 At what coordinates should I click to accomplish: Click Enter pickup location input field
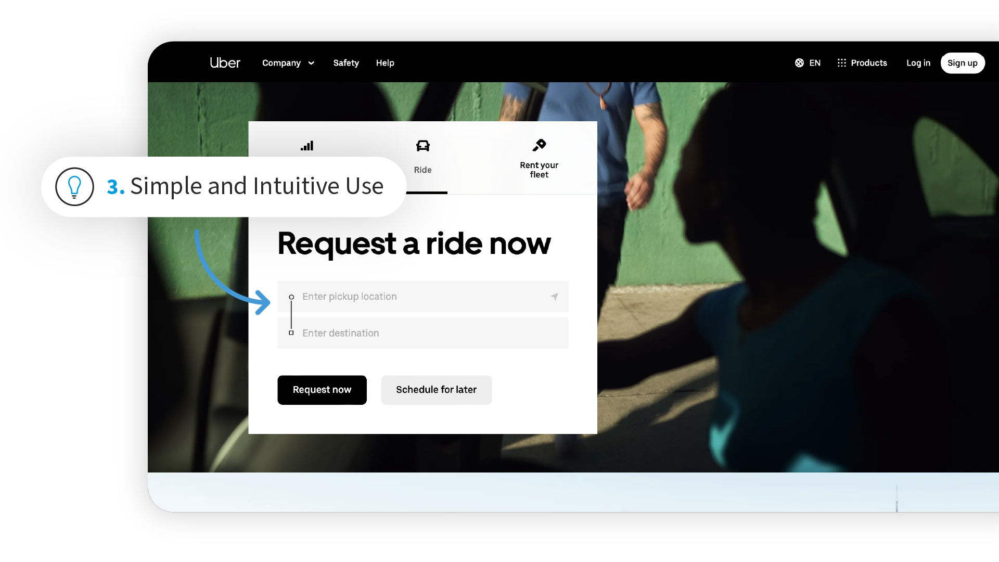[x=422, y=297]
